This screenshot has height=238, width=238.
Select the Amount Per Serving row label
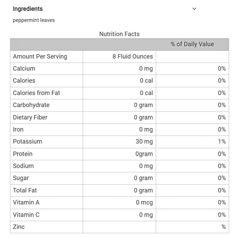tap(40, 57)
